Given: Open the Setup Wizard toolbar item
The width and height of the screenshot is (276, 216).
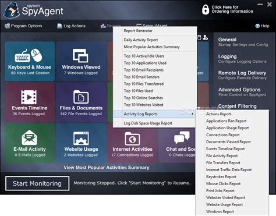Looking at the screenshot, I should click(x=152, y=25).
